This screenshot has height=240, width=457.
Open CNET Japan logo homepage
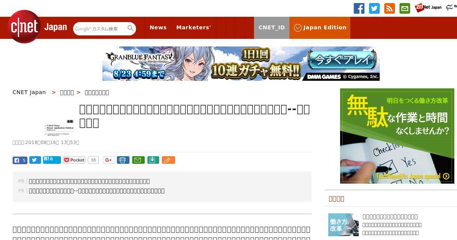click(37, 27)
